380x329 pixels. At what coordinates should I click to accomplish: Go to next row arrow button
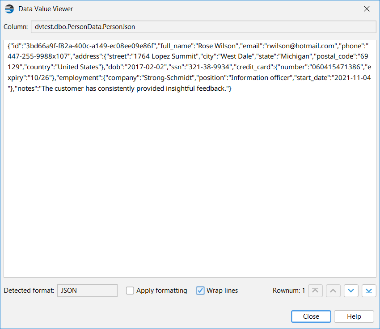pos(351,291)
